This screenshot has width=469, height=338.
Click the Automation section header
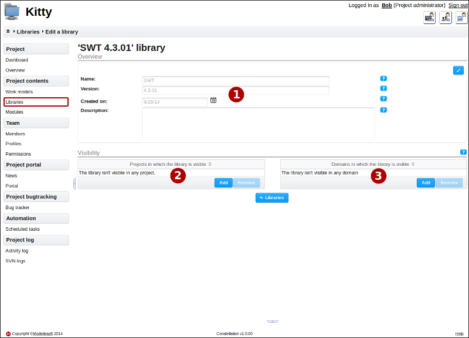(36, 218)
